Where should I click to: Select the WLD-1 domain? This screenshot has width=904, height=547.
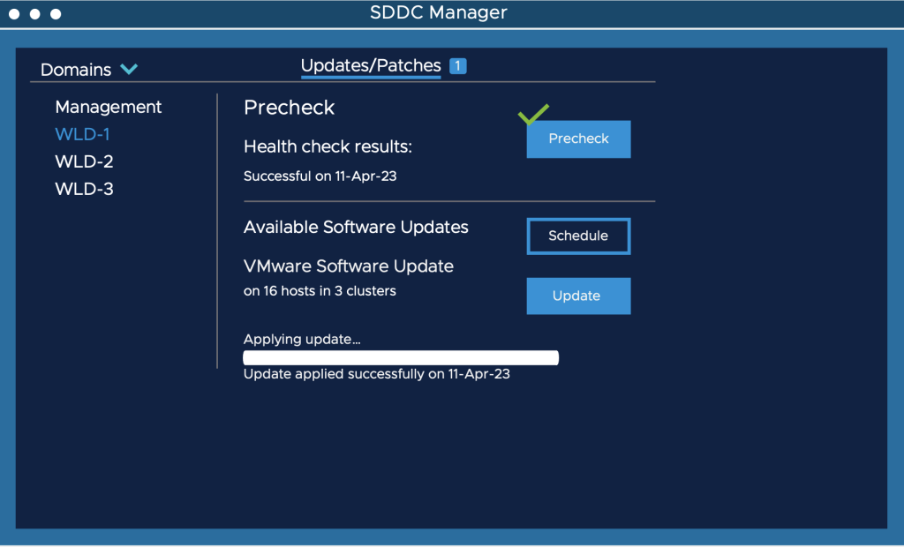[x=82, y=134]
